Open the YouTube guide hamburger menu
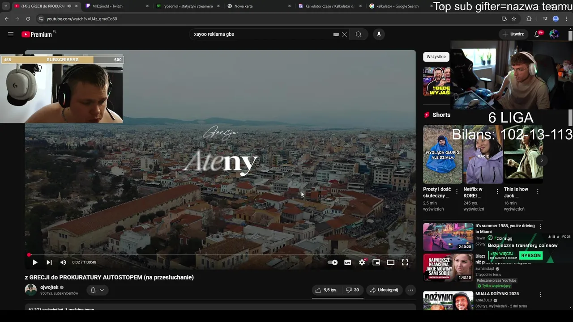Image resolution: width=573 pixels, height=322 pixels. [11, 34]
